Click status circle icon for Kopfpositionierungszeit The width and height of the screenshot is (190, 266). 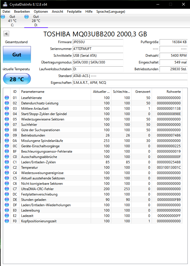7,221
